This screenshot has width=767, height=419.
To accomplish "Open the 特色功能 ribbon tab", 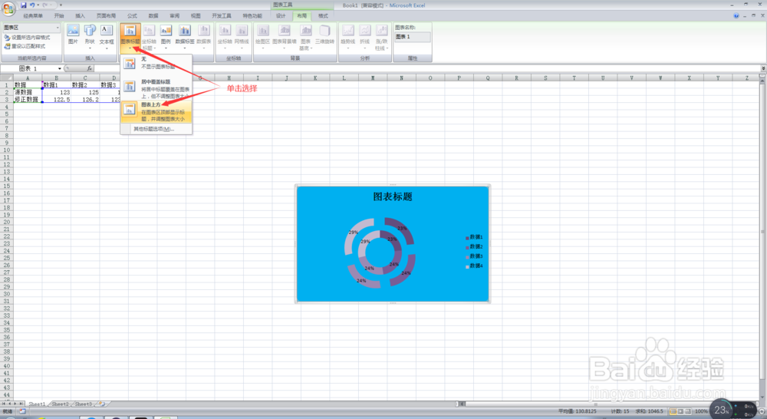I will click(x=252, y=15).
